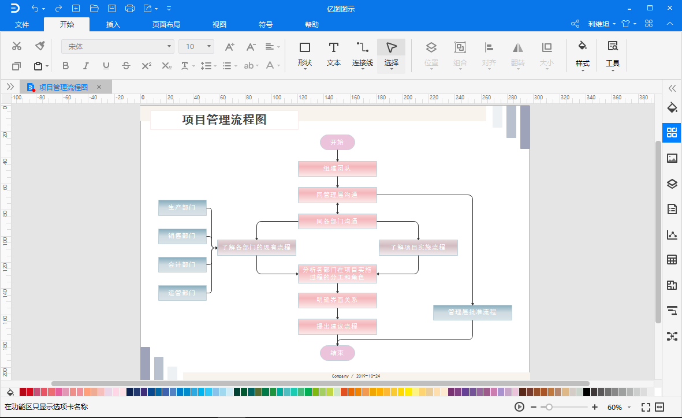Click the format painter brush icon
Image resolution: width=682 pixels, height=418 pixels.
tap(40, 46)
